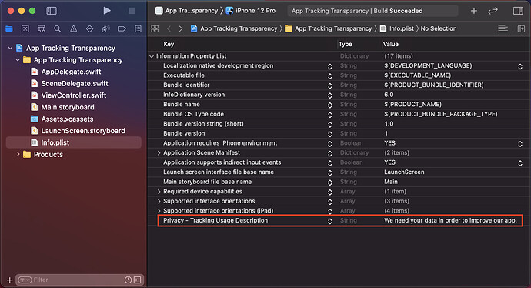Expand Required device capabilities
Screen dimensions: 531x288
pos(159,192)
